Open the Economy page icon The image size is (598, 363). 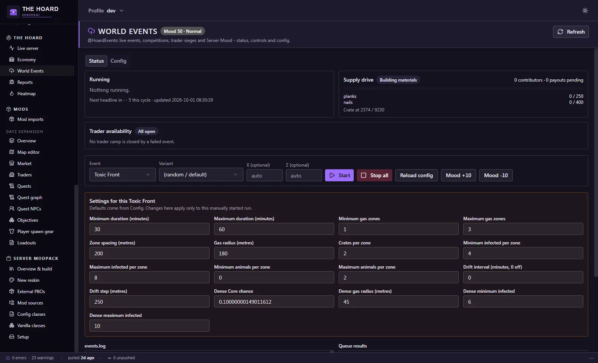[x=12, y=60]
